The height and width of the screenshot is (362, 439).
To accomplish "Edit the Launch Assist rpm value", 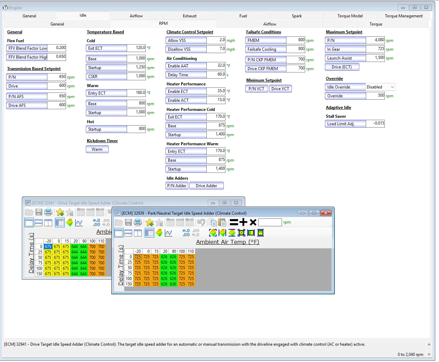I will pyautogui.click(x=375, y=58).
